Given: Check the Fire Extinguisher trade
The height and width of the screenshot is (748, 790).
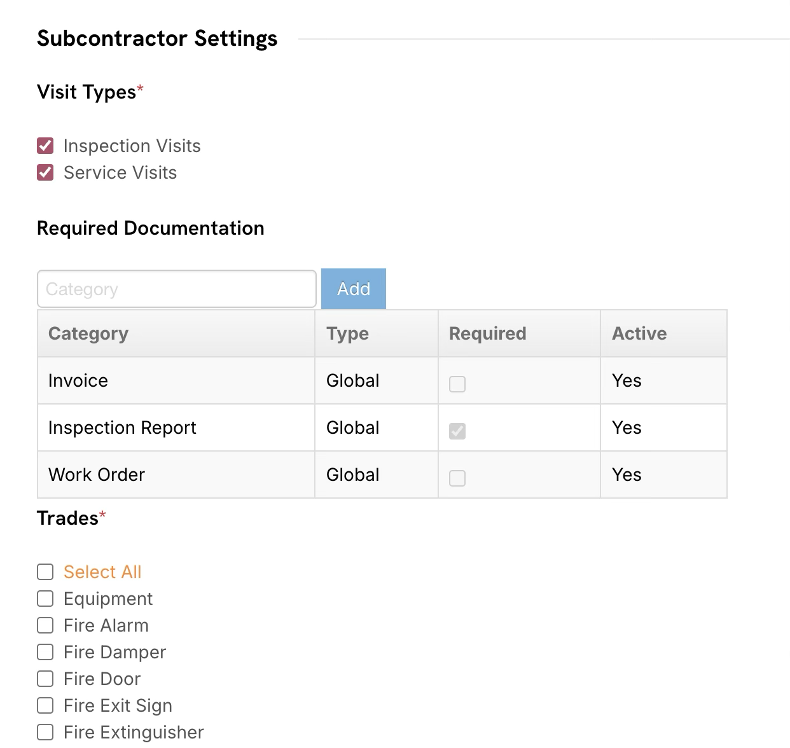Looking at the screenshot, I should [45, 732].
